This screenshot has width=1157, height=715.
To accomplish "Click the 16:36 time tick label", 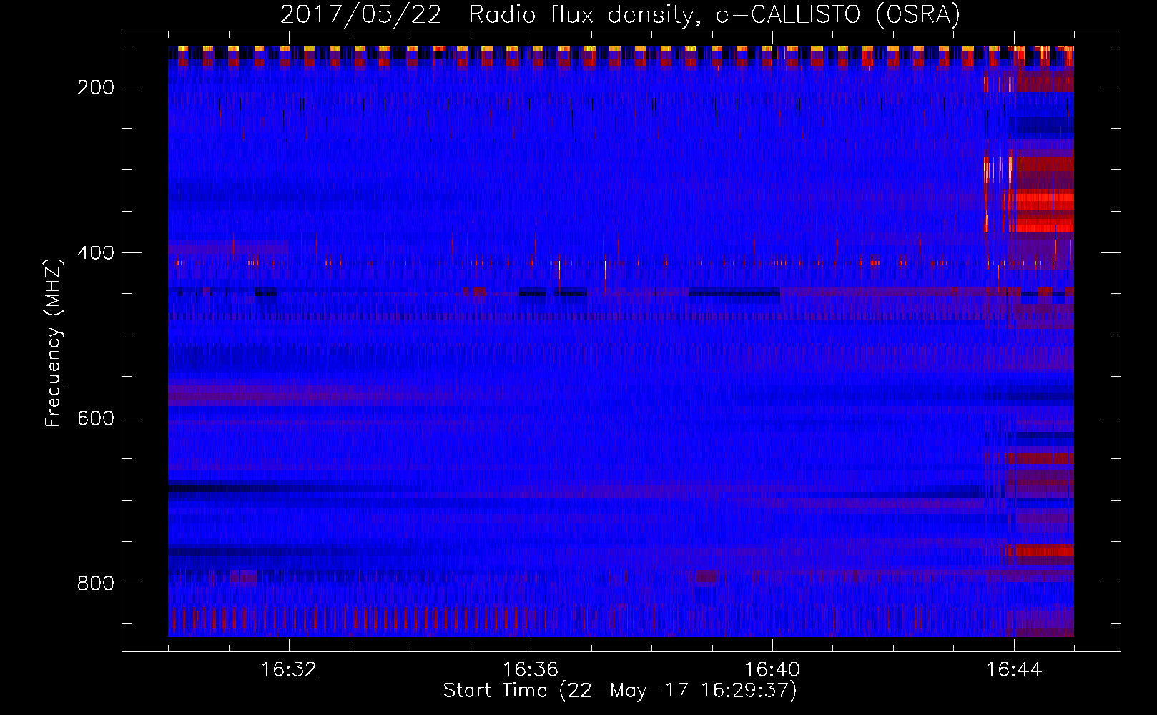I will click(531, 670).
